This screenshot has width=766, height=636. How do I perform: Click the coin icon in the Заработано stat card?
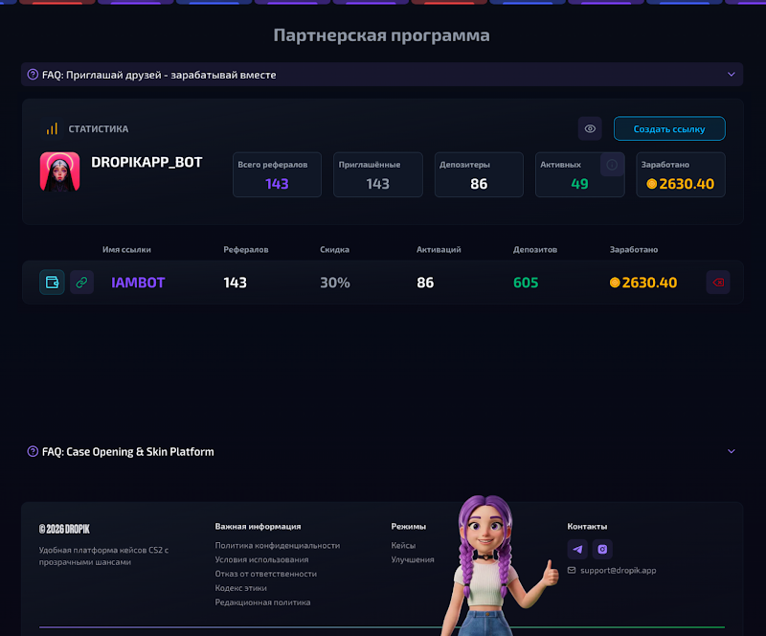pos(652,184)
